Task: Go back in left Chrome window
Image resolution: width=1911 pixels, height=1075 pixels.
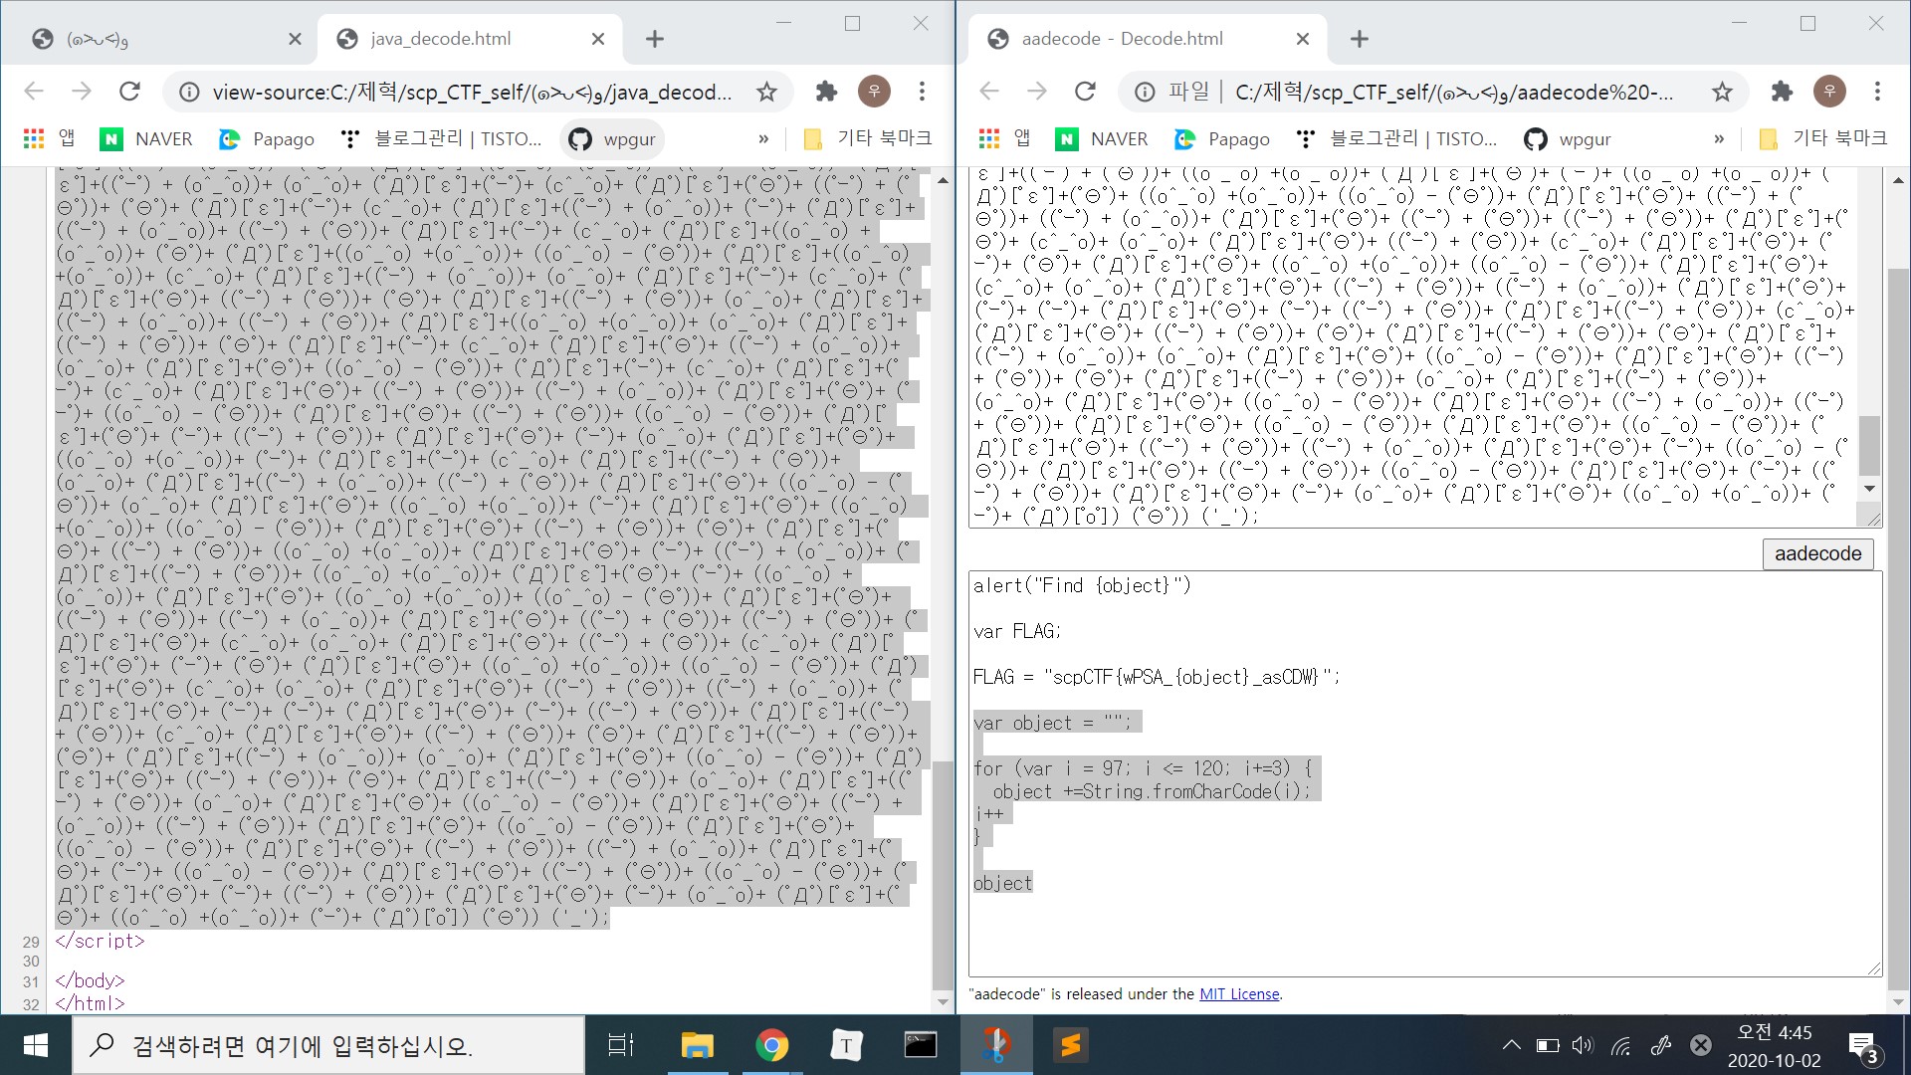Action: [34, 92]
